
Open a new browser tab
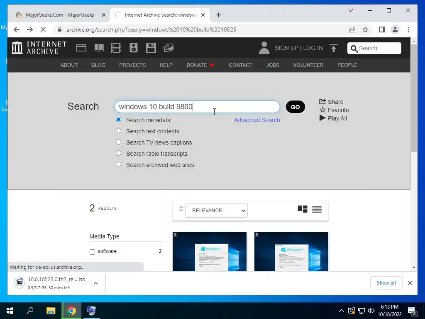[219, 15]
